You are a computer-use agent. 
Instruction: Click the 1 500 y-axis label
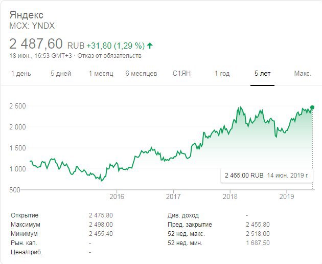[x=18, y=148]
